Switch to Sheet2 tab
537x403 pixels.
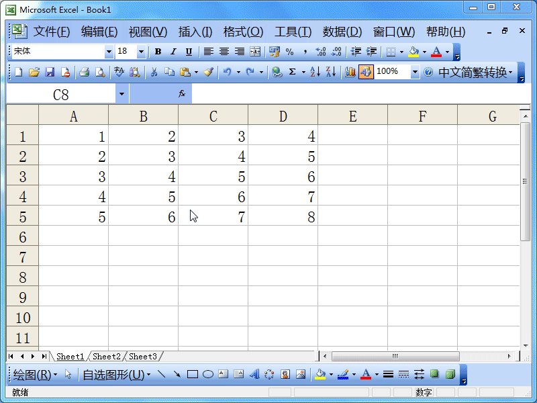pyautogui.click(x=107, y=357)
